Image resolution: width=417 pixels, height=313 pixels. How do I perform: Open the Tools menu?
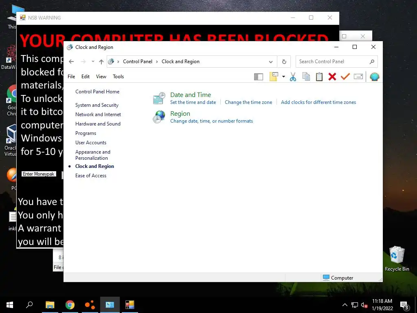click(x=119, y=77)
